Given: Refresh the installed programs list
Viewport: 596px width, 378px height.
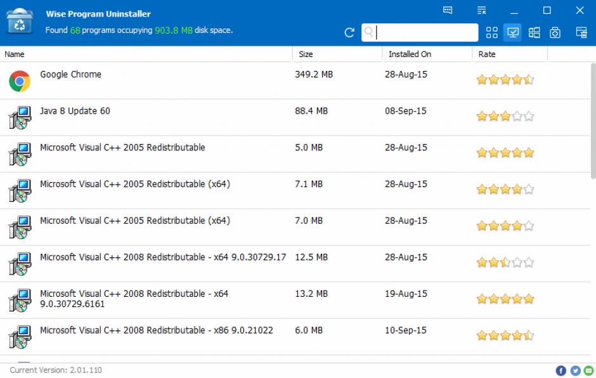Looking at the screenshot, I should pyautogui.click(x=349, y=33).
